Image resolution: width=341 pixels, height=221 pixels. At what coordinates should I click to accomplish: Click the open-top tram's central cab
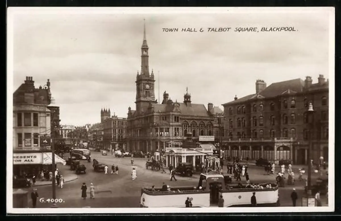coord(214,188)
